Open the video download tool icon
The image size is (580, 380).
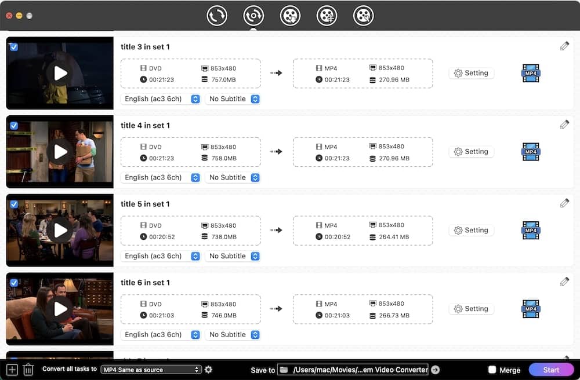(290, 16)
